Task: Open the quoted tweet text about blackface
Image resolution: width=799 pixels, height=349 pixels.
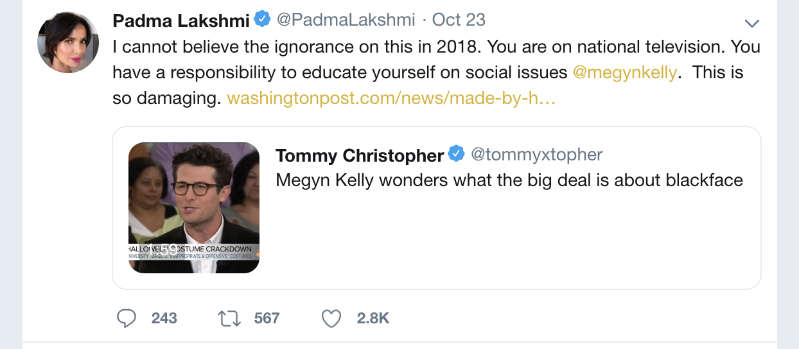Action: tap(509, 180)
